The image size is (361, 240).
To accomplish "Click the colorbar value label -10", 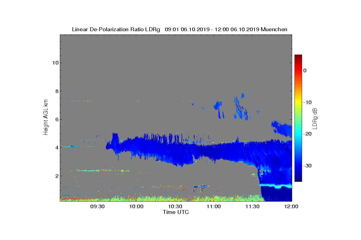I will pos(307,102).
